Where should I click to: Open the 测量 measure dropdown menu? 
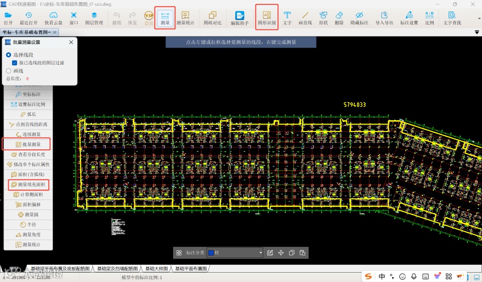pos(165,18)
